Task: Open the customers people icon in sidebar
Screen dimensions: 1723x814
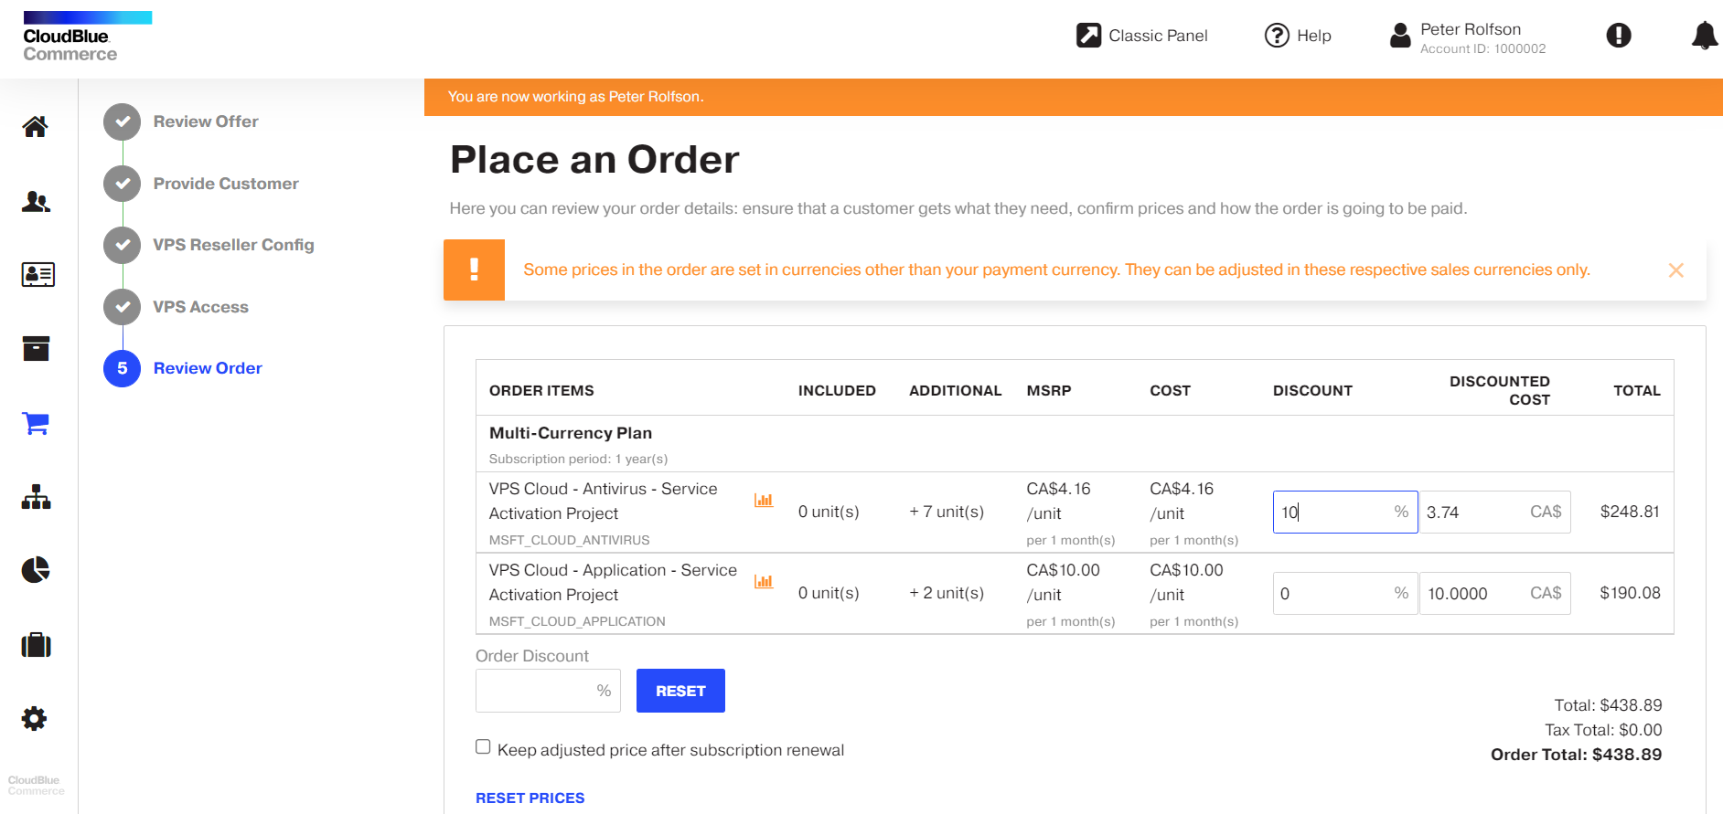Action: [x=36, y=201]
